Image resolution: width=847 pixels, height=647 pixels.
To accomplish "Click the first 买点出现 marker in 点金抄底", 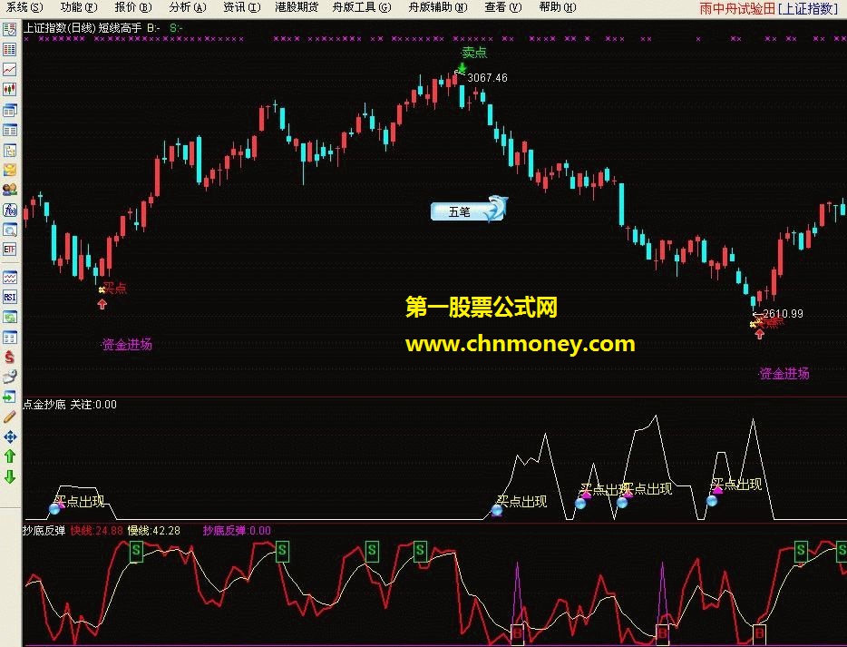I will tap(79, 502).
